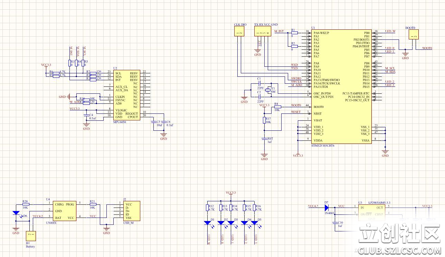Select resistor R21 10K
Image resolution: width=445 pixels, height=257 pixels.
[93, 204]
